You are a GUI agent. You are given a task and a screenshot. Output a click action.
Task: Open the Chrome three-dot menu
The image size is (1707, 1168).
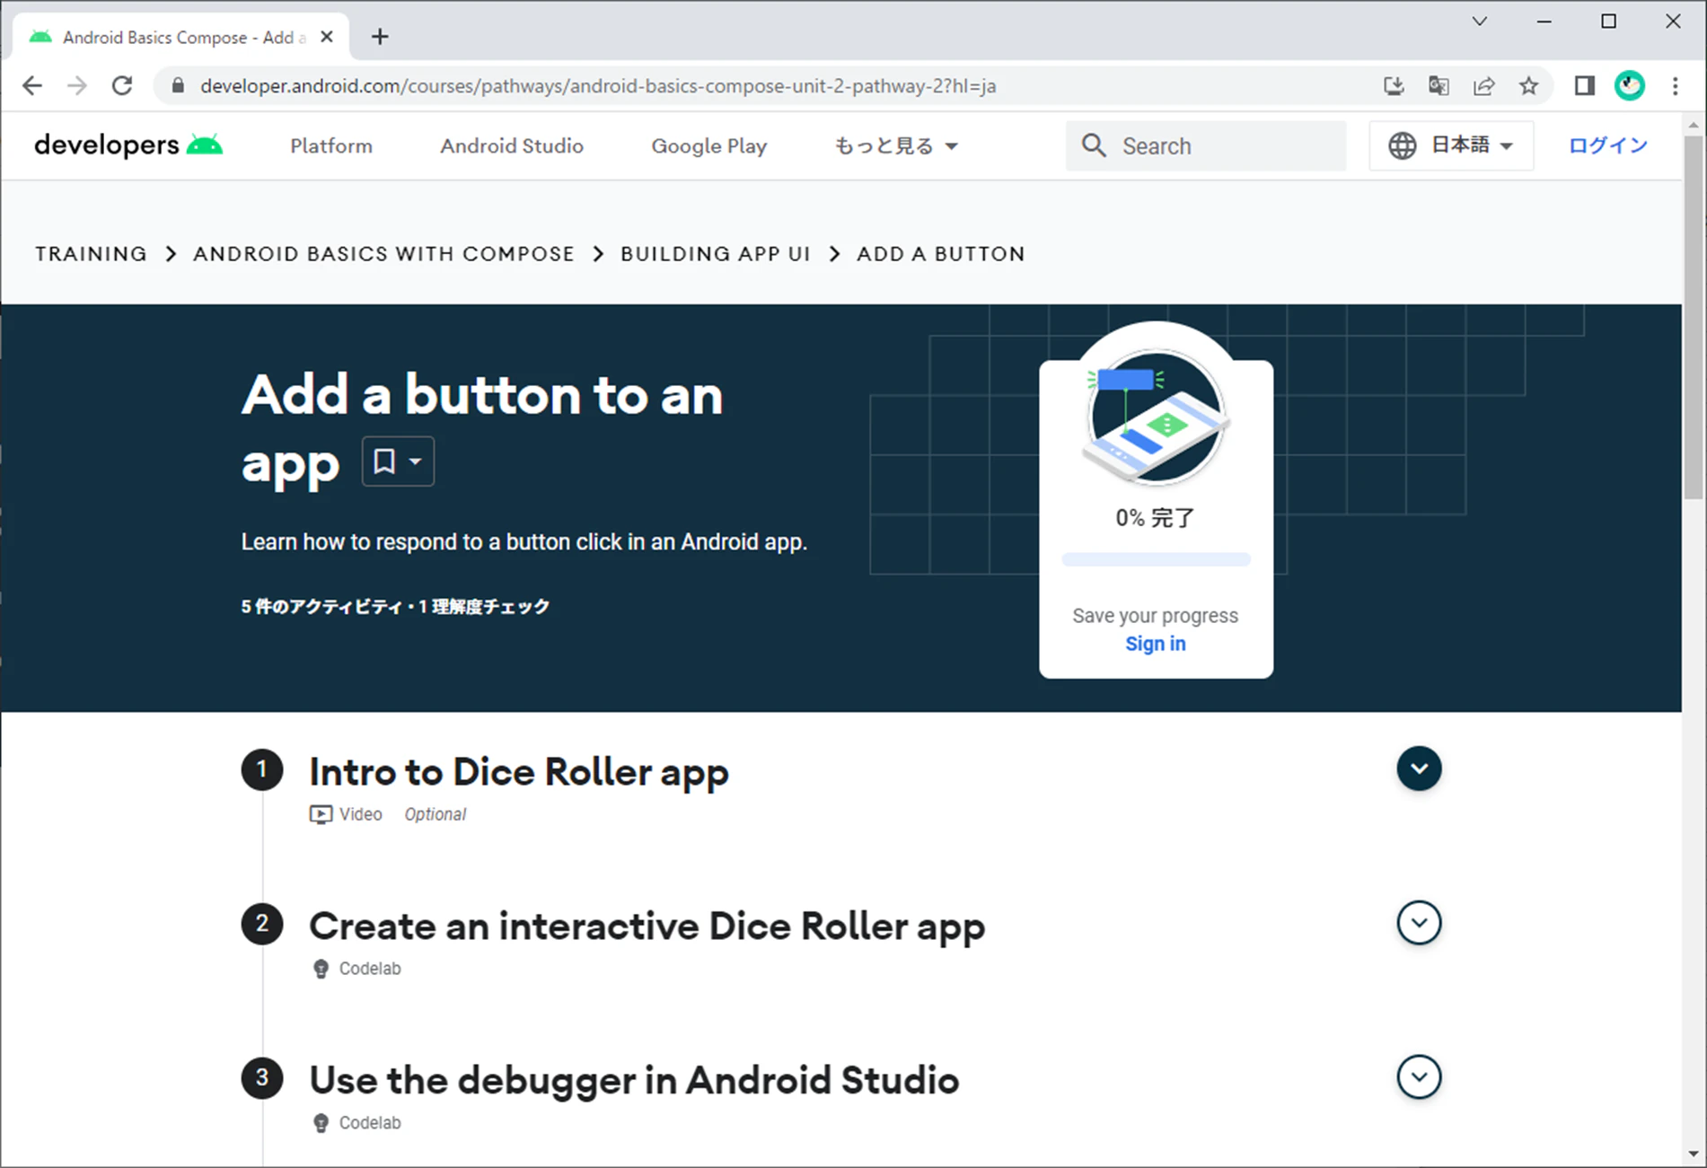pos(1676,86)
